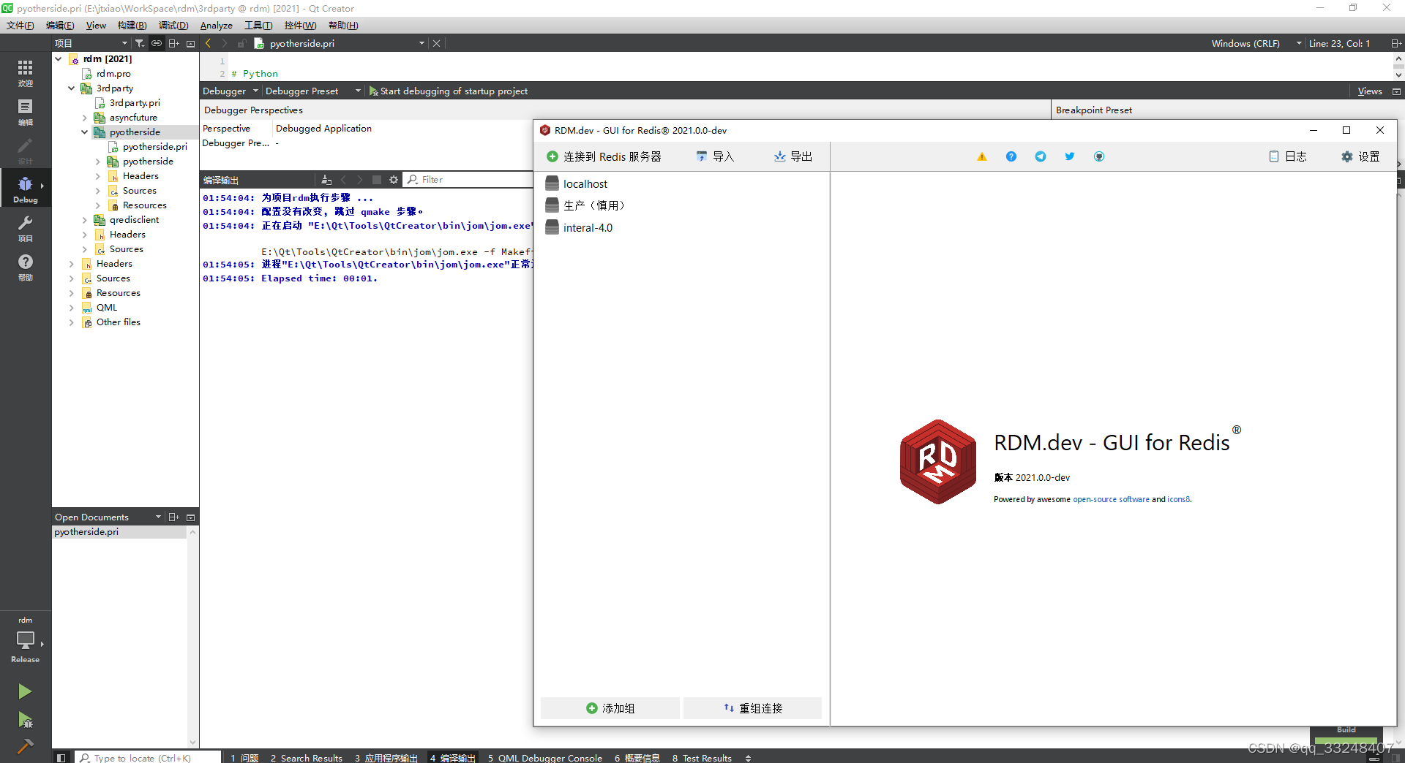Expand the QML tree node
The image size is (1405, 763).
(72, 308)
